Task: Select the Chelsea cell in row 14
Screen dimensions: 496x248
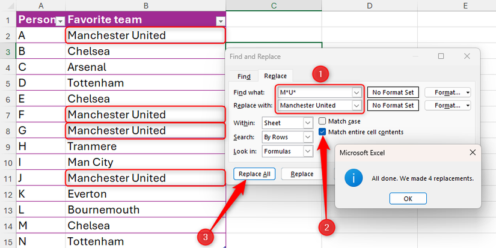Action: point(145,226)
